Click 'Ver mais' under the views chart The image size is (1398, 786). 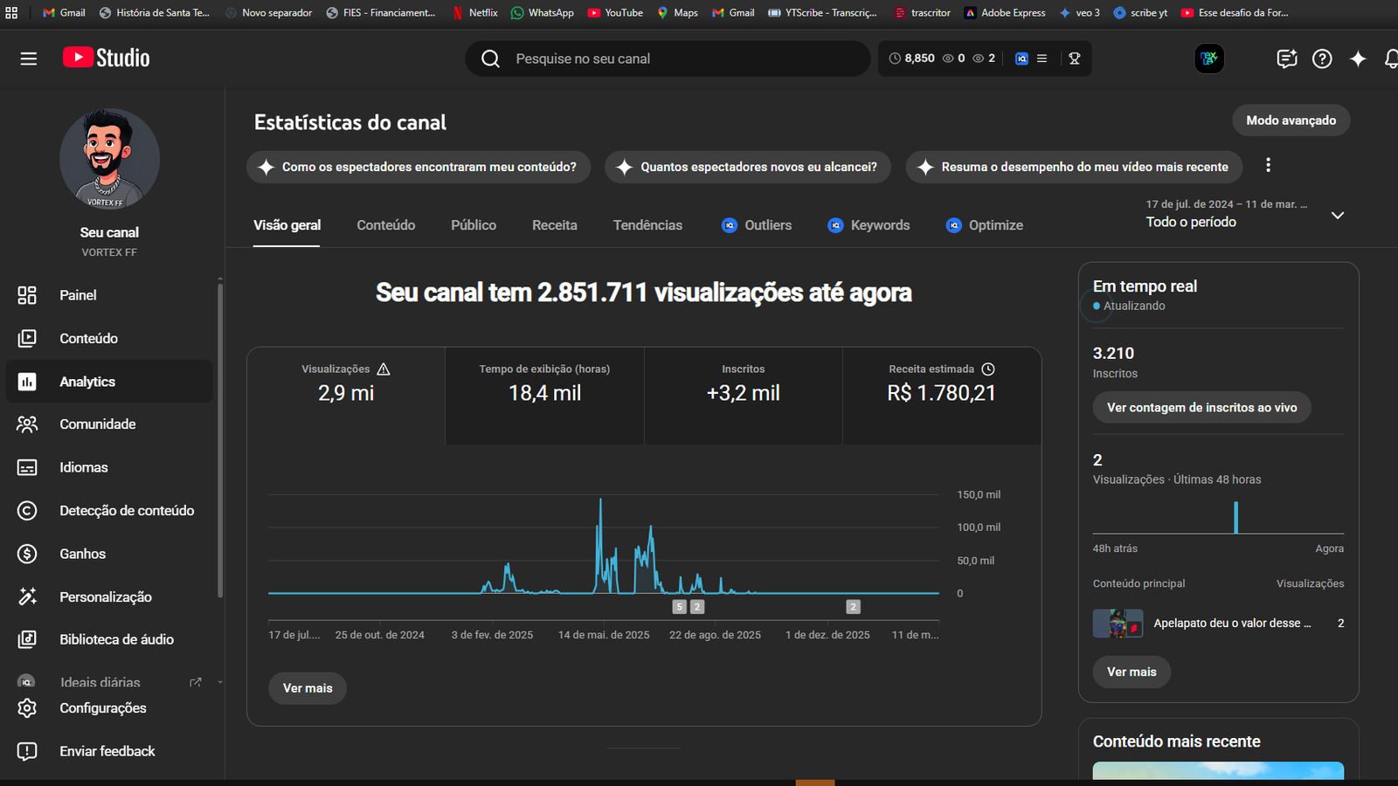point(308,688)
